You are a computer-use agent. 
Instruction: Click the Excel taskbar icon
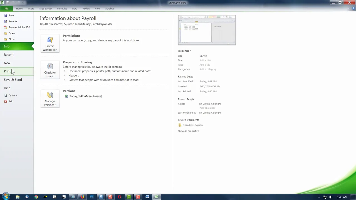click(157, 197)
